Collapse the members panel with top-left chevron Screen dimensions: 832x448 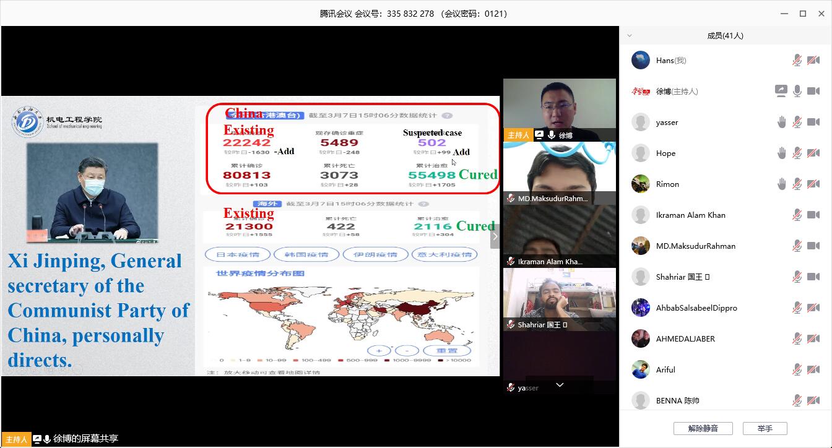click(x=630, y=36)
